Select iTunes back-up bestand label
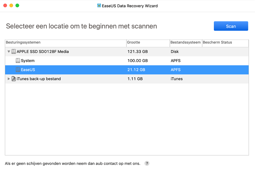 click(x=39, y=79)
